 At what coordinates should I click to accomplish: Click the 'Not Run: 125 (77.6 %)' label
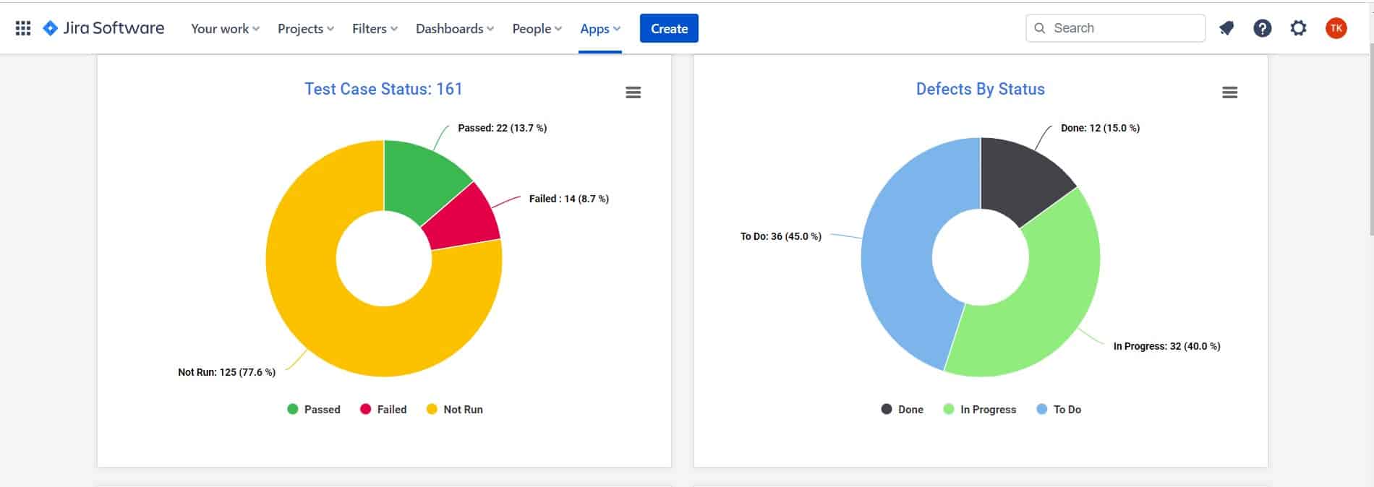[226, 372]
